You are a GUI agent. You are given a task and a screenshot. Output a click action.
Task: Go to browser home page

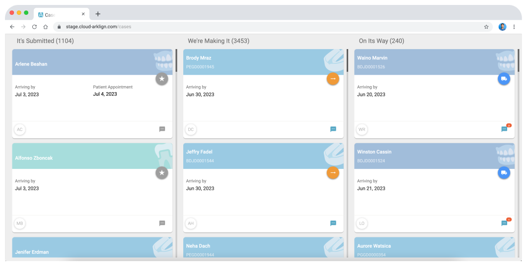[45, 27]
